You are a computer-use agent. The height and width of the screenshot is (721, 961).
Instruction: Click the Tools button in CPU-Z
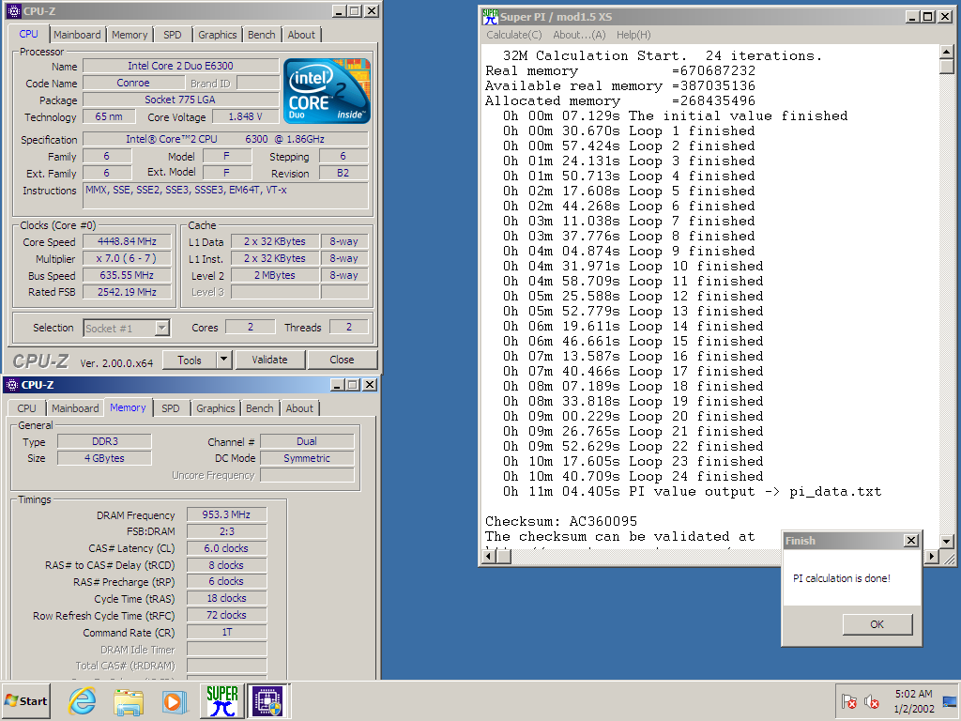(190, 360)
